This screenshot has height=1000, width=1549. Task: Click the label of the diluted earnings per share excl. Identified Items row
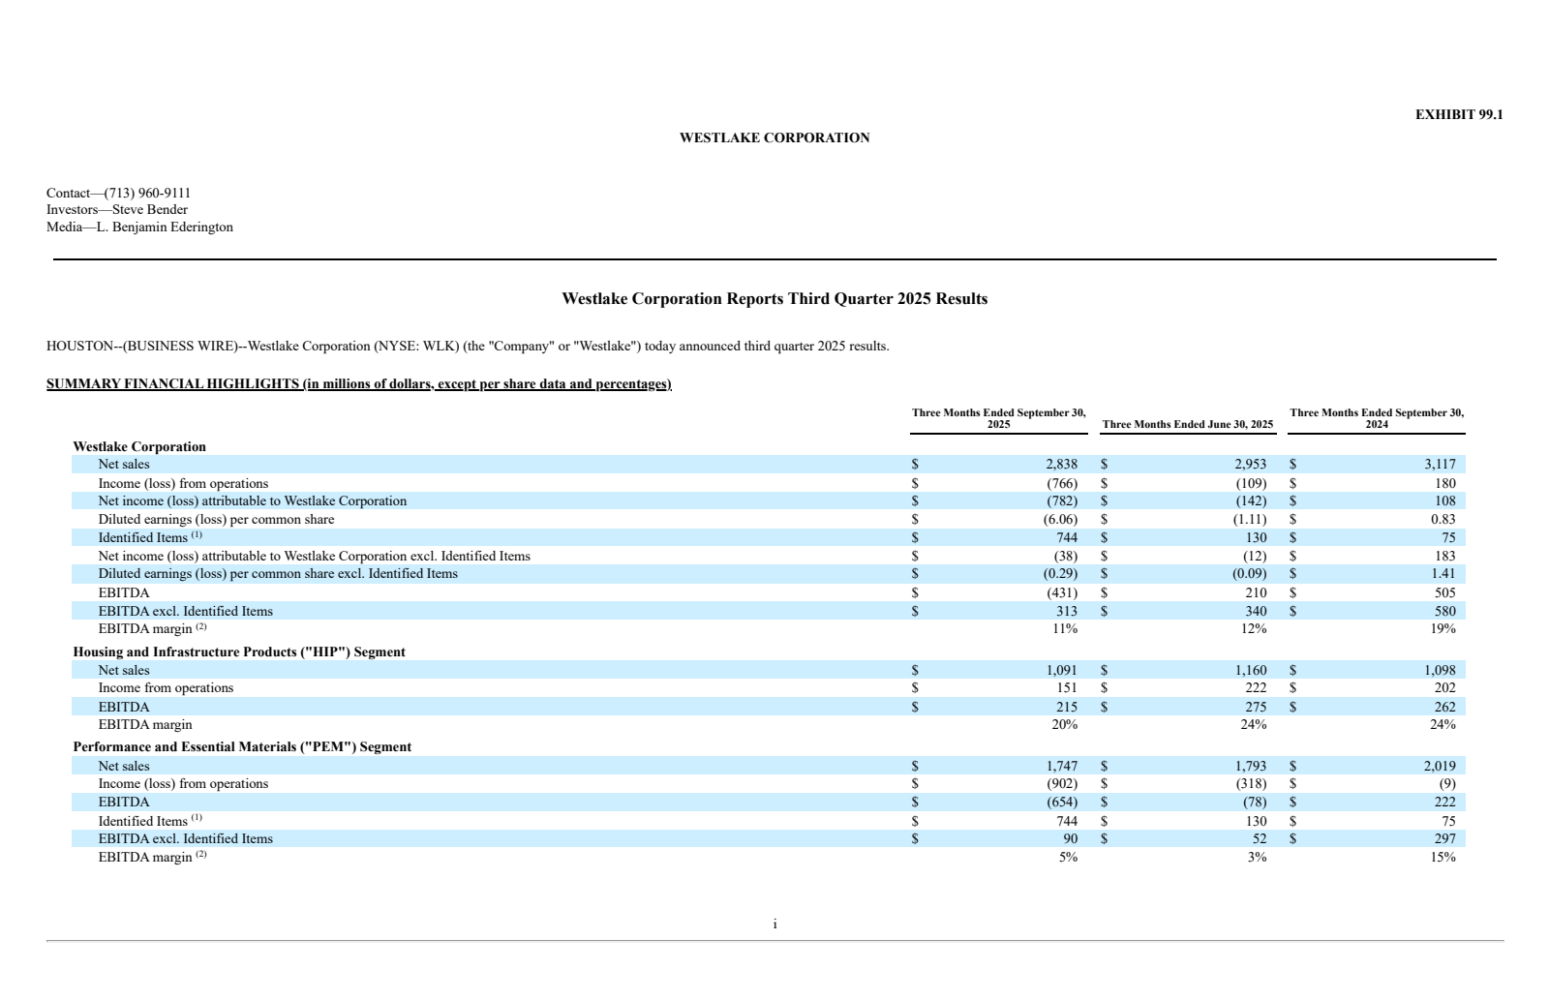coord(278,573)
